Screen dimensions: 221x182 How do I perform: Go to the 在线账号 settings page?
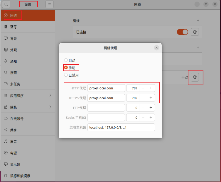tap(17, 119)
